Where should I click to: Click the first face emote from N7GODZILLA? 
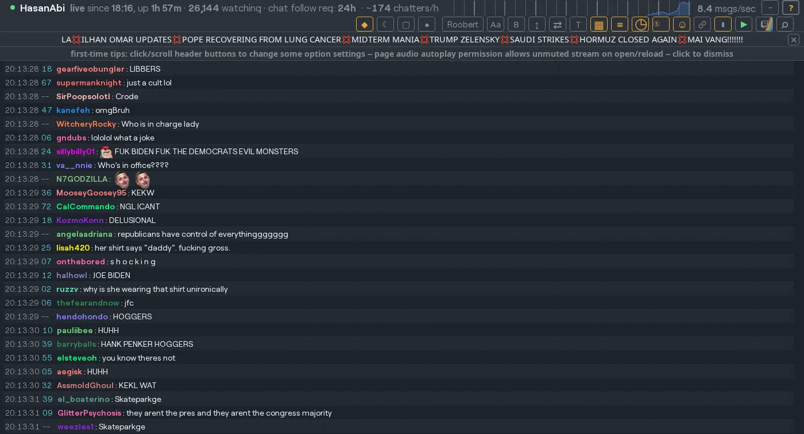coord(122,179)
